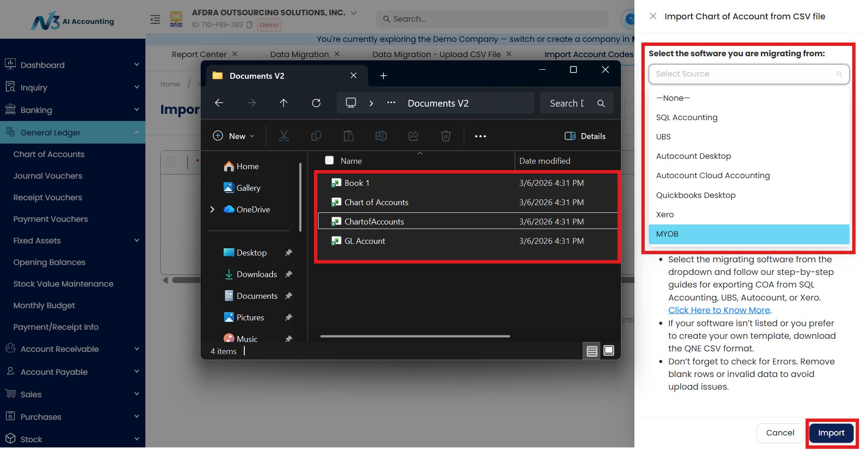Add a new explorer tab with plus

tap(383, 76)
